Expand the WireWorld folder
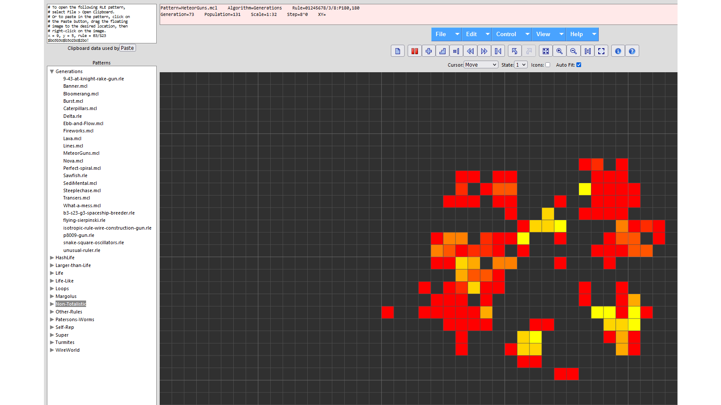 (52, 350)
